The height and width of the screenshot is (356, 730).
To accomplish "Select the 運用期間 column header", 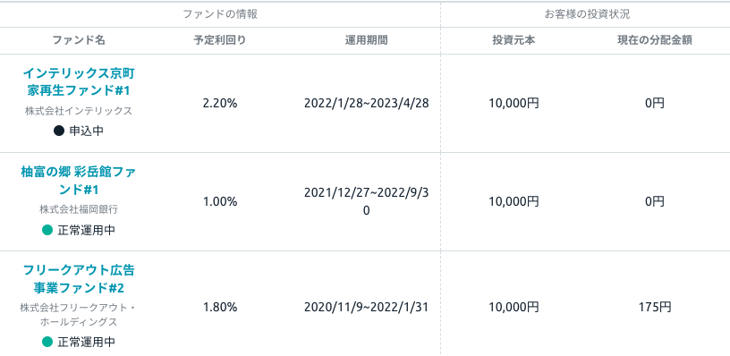I will pos(367,40).
